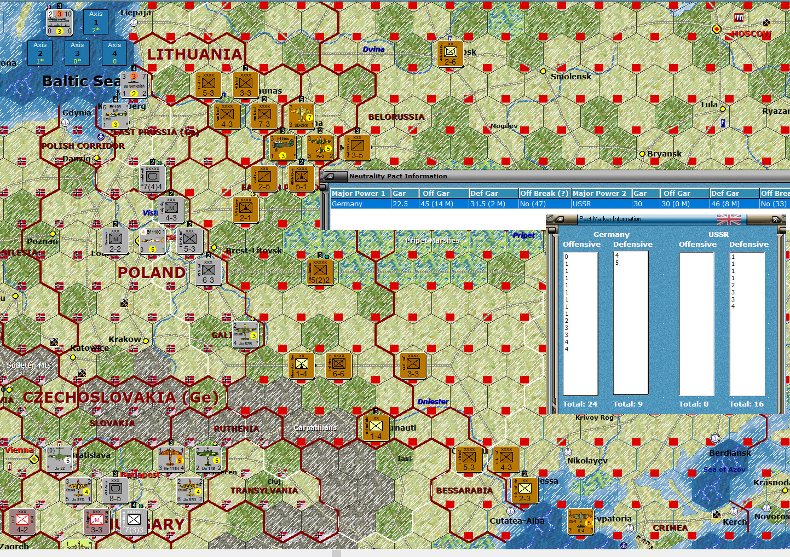Click the Smolensk city dot
Image resolution: width=790 pixels, height=557 pixels.
coord(543,71)
